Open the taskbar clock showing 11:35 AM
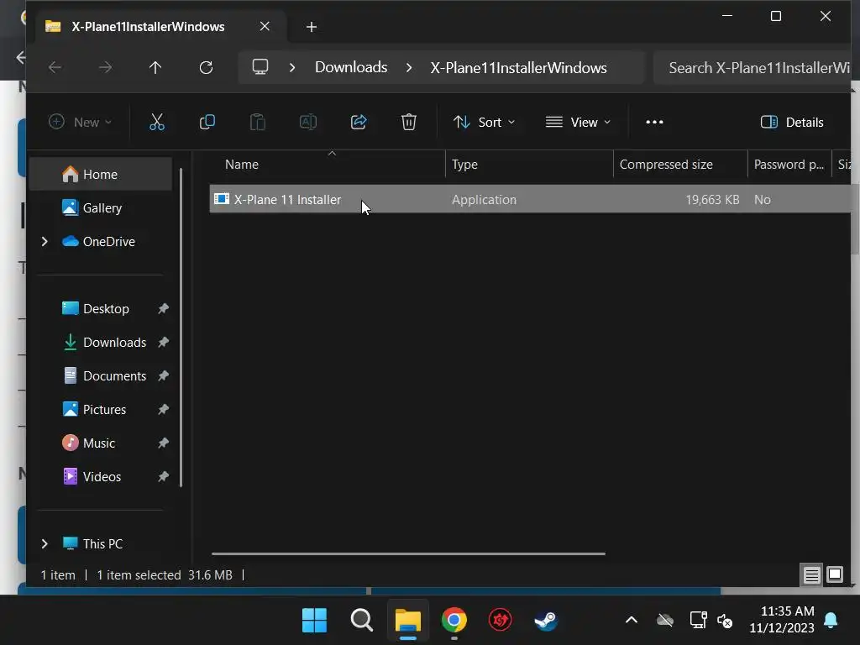 [782, 620]
